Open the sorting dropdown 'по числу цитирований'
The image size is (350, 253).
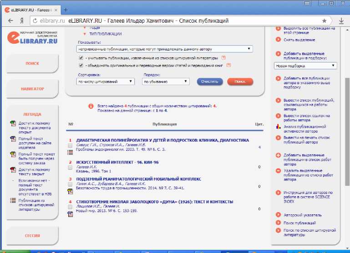pos(106,81)
